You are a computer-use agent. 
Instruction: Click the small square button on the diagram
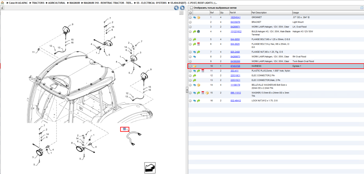tap(182, 13)
